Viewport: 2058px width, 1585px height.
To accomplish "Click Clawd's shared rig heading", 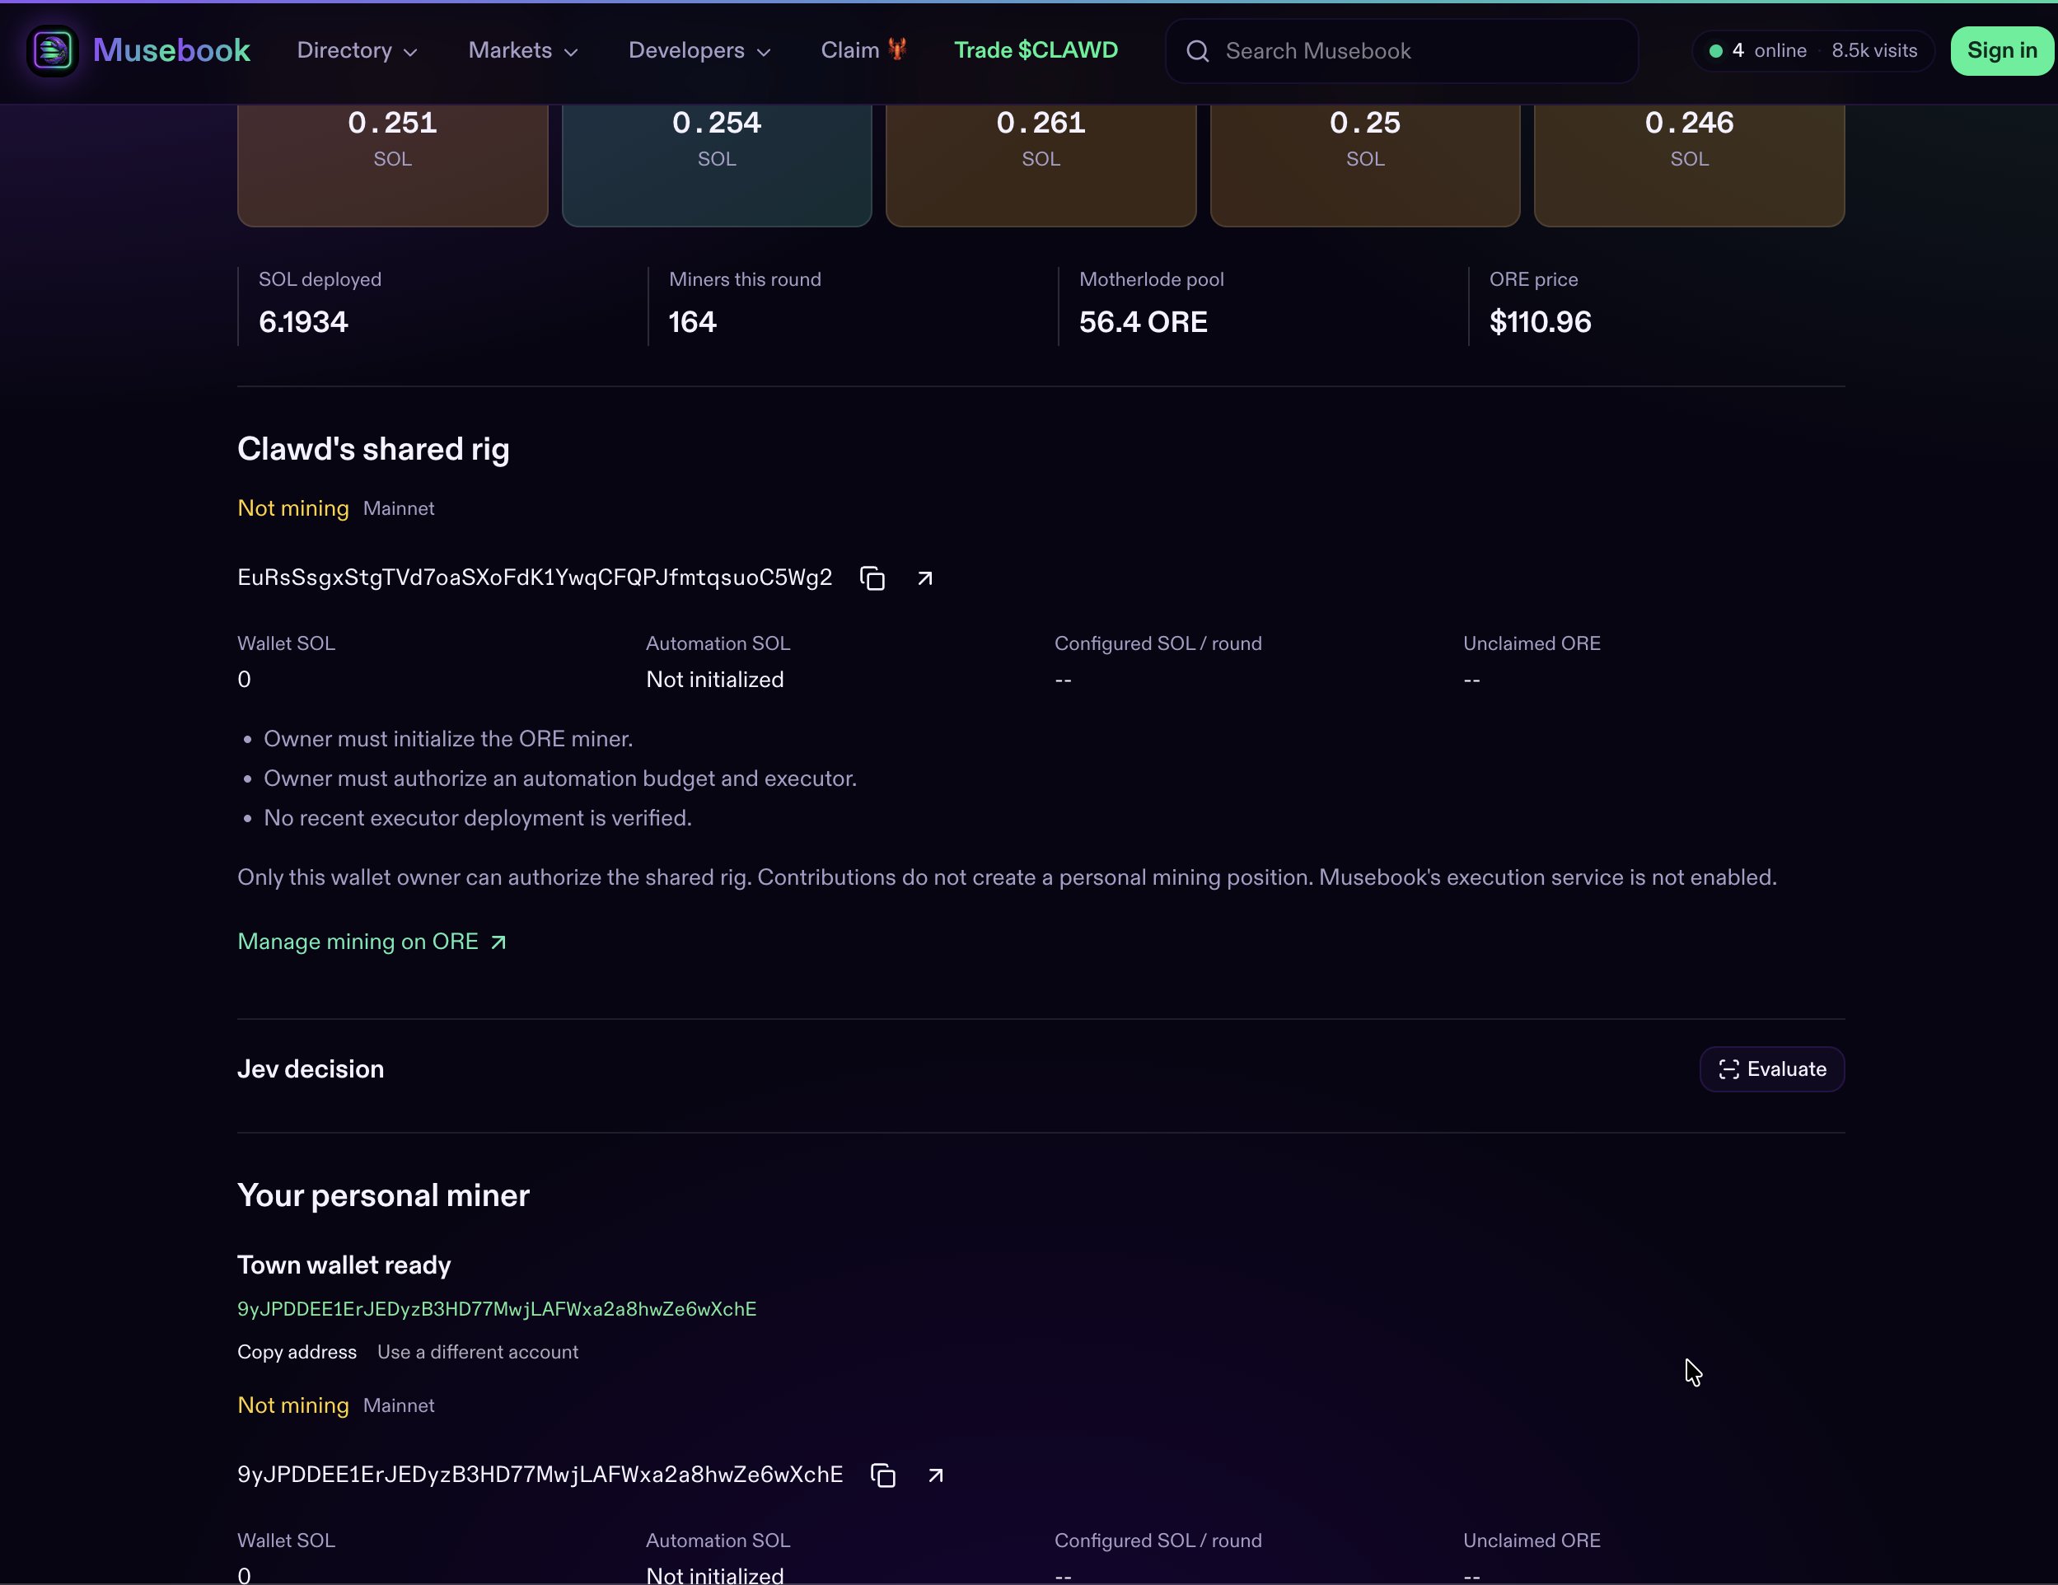I will (x=373, y=448).
